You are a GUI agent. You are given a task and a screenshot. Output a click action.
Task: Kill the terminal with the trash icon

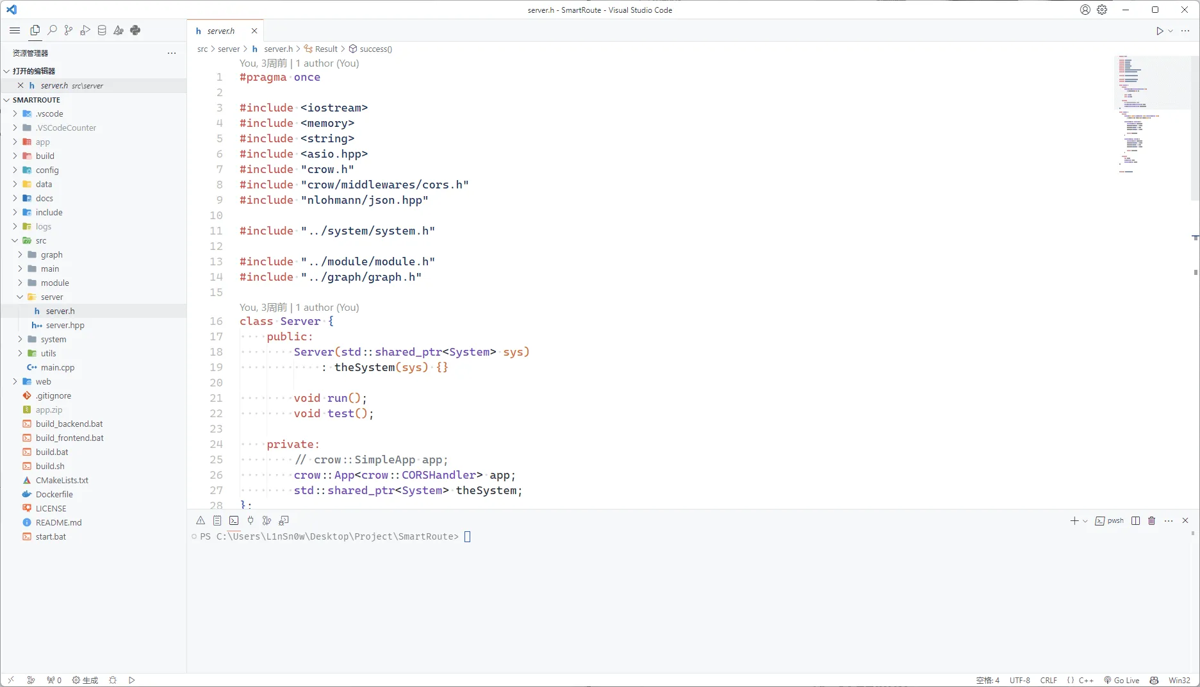pyautogui.click(x=1151, y=520)
